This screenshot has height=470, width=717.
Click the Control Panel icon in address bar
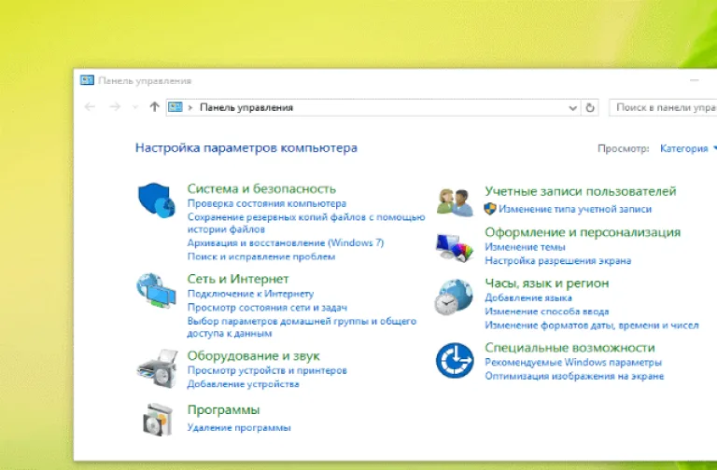tap(176, 107)
